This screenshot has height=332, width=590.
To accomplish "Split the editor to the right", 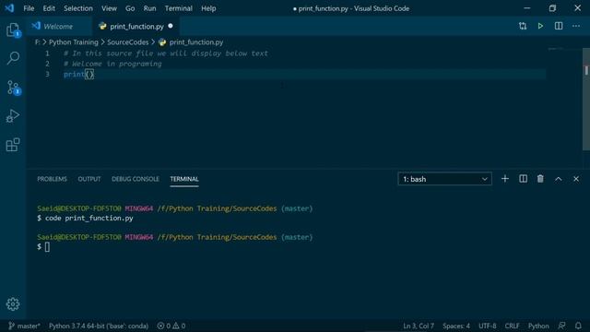I will pos(559,26).
